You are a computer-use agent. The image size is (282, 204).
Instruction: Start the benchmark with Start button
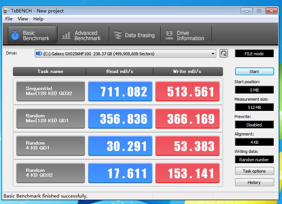(254, 72)
